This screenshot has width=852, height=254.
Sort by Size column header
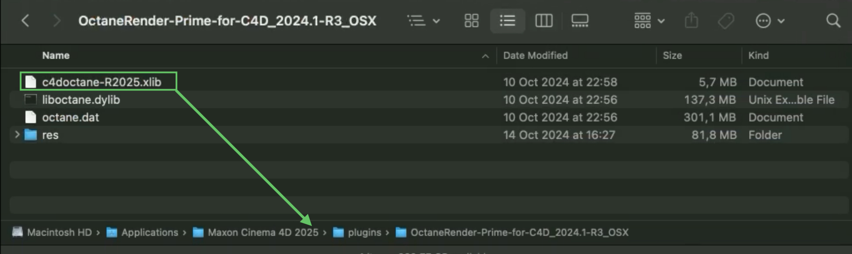672,55
